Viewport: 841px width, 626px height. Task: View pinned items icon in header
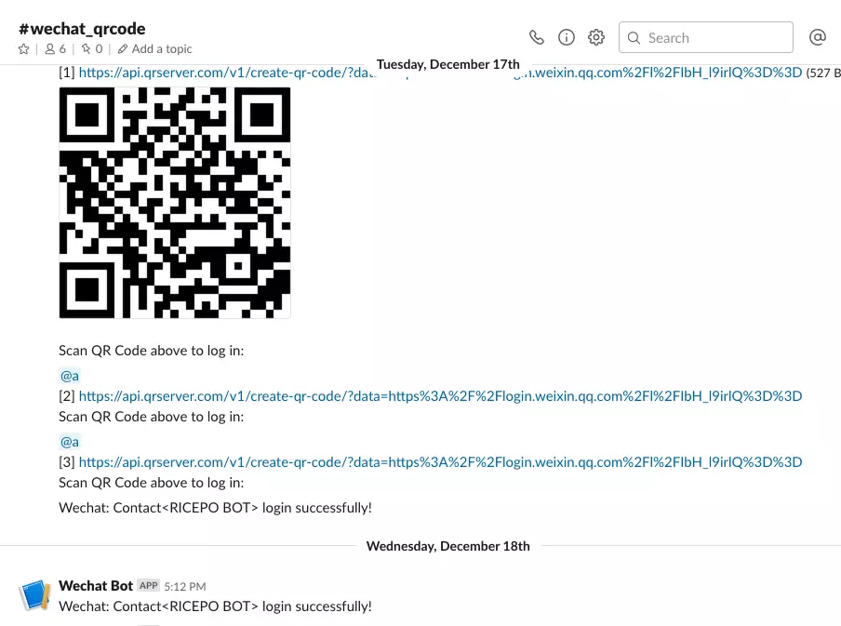92,48
